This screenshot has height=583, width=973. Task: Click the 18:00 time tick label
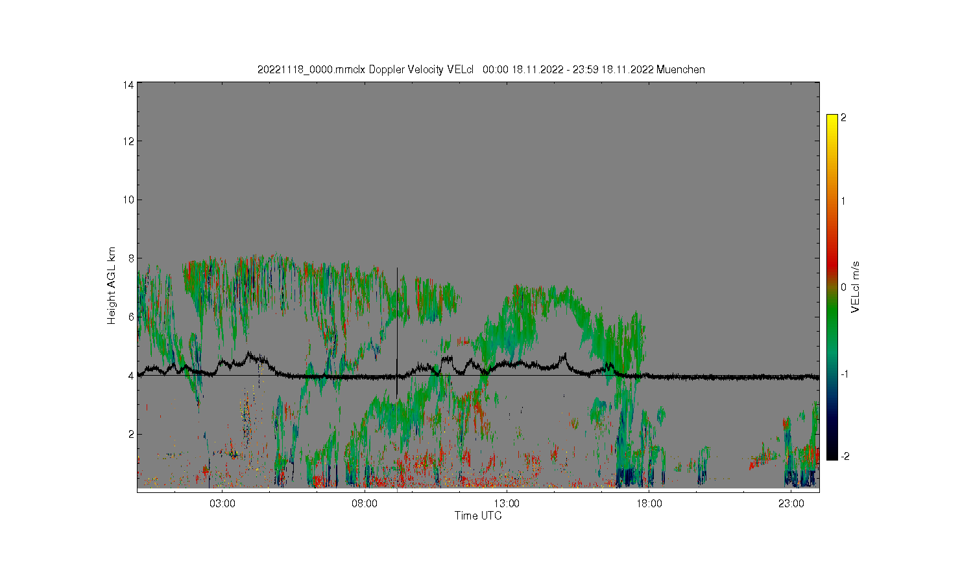[x=649, y=504]
